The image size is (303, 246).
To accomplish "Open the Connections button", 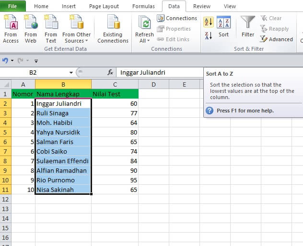I will (x=177, y=18).
